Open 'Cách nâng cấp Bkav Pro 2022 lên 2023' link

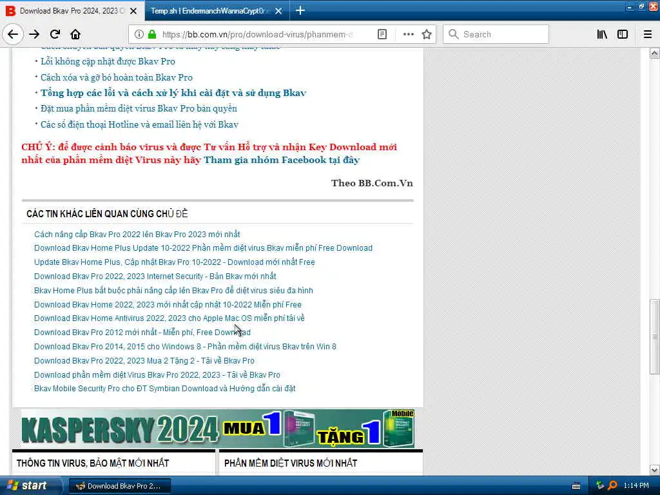137,235
